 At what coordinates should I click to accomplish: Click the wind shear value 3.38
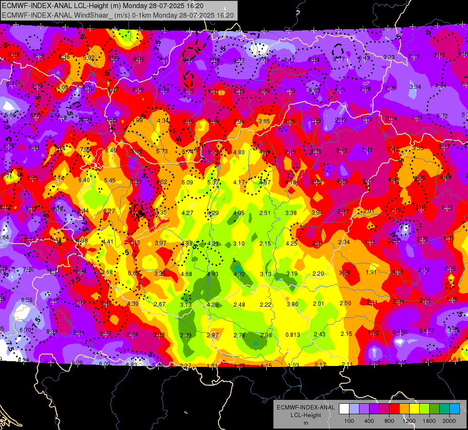pyautogui.click(x=291, y=213)
